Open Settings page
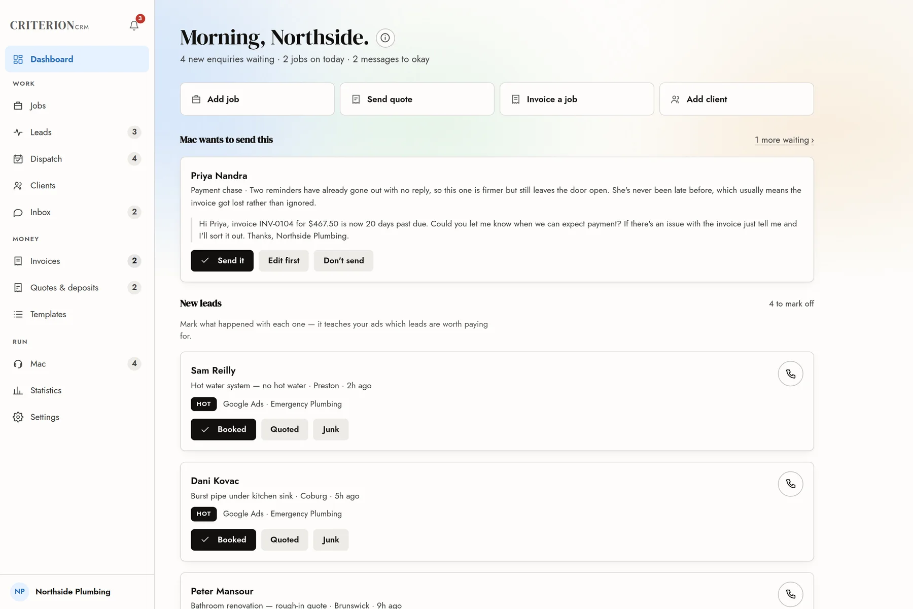The width and height of the screenshot is (913, 609). [x=77, y=417]
